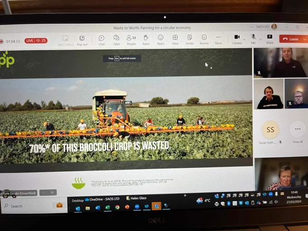
Task: Select the video of bearded man with glasses
Action: coord(296,94)
